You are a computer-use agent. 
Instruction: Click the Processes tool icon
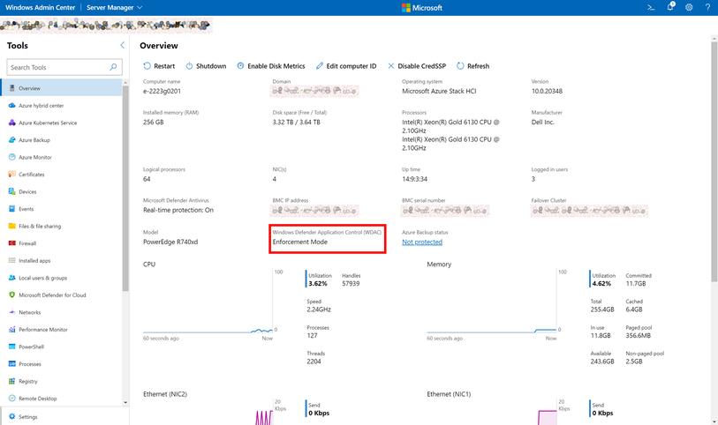click(11, 364)
